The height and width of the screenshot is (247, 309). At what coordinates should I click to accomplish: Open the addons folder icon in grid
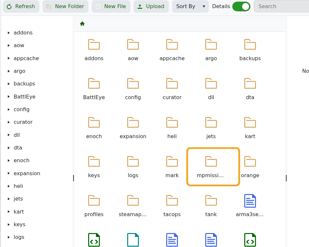coord(94,44)
